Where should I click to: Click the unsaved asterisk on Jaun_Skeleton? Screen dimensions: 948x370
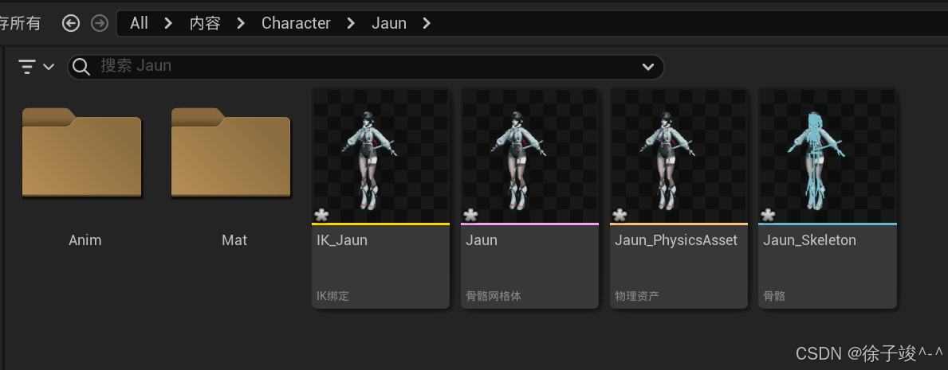[x=767, y=215]
